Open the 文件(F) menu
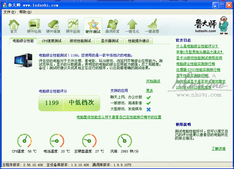 (x=9, y=12)
